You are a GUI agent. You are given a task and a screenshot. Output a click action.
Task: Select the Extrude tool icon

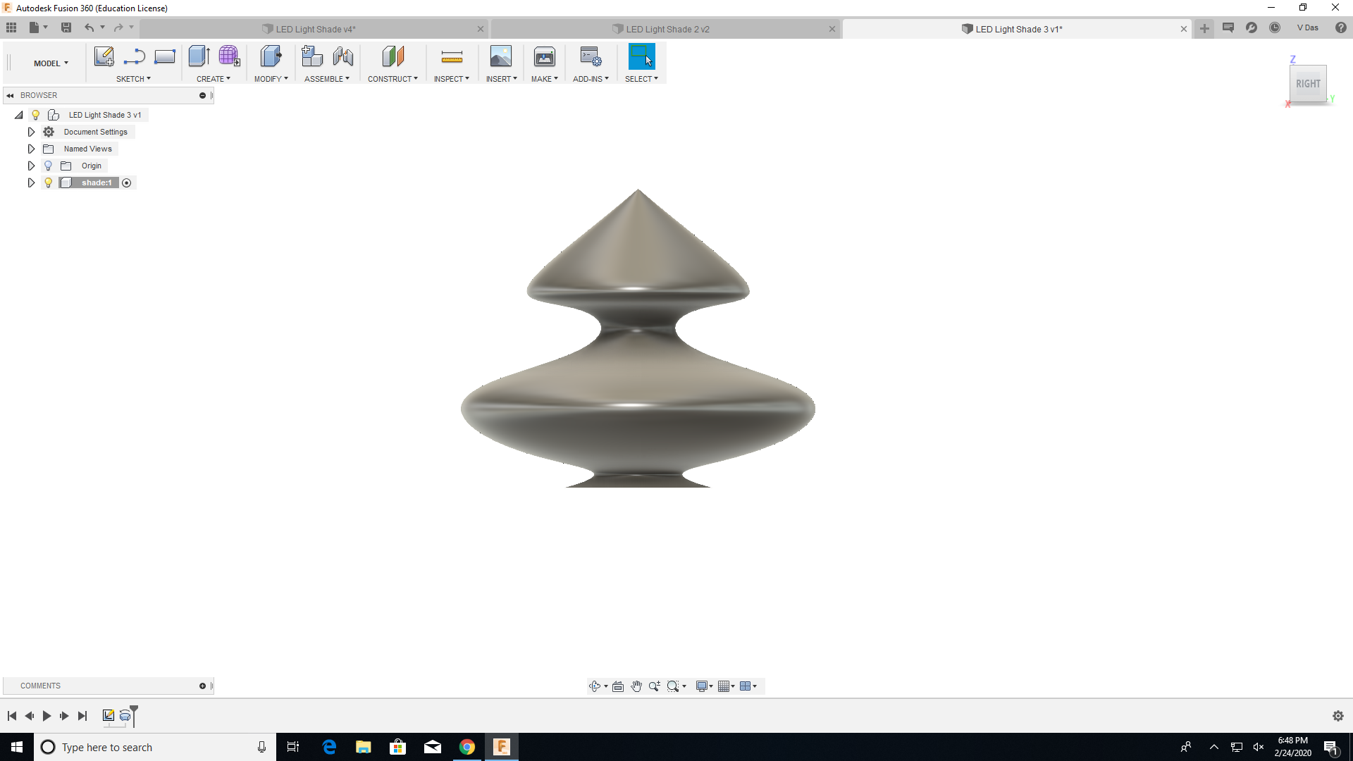pyautogui.click(x=199, y=56)
